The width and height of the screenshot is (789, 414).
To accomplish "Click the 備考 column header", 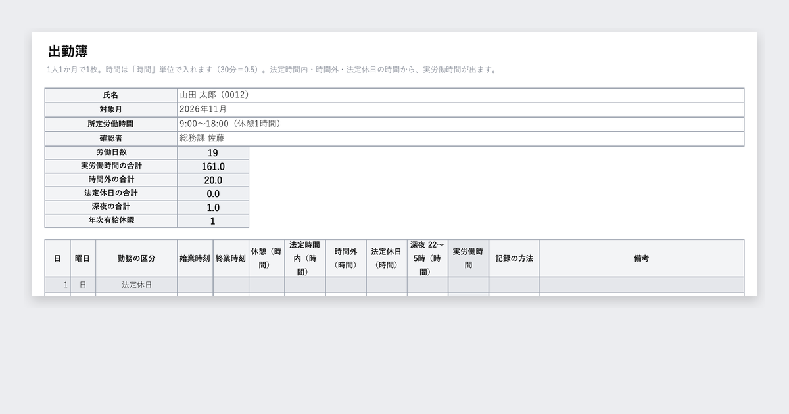I will (642, 258).
